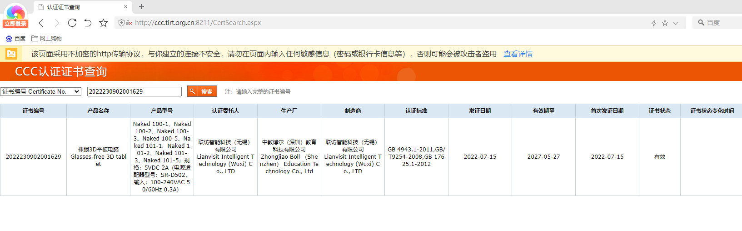Reload the current page
The width and height of the screenshot is (742, 231).
click(72, 23)
